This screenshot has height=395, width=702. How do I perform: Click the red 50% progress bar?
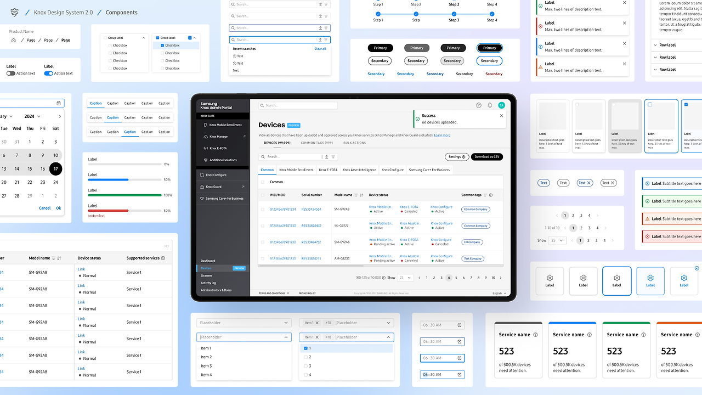[125, 211]
